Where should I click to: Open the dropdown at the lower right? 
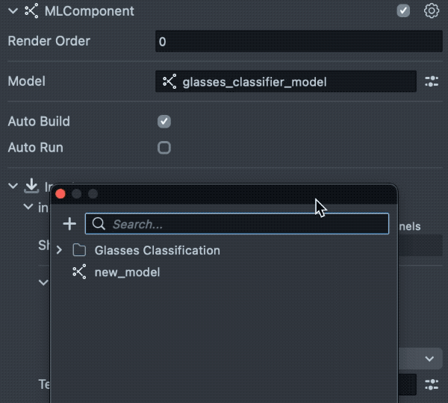429,359
